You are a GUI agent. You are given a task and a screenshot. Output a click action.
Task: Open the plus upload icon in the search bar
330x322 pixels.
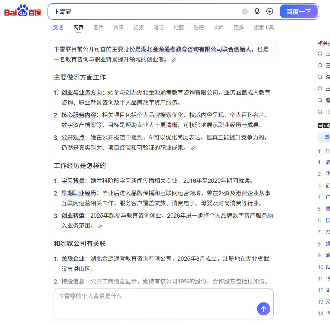270,11
